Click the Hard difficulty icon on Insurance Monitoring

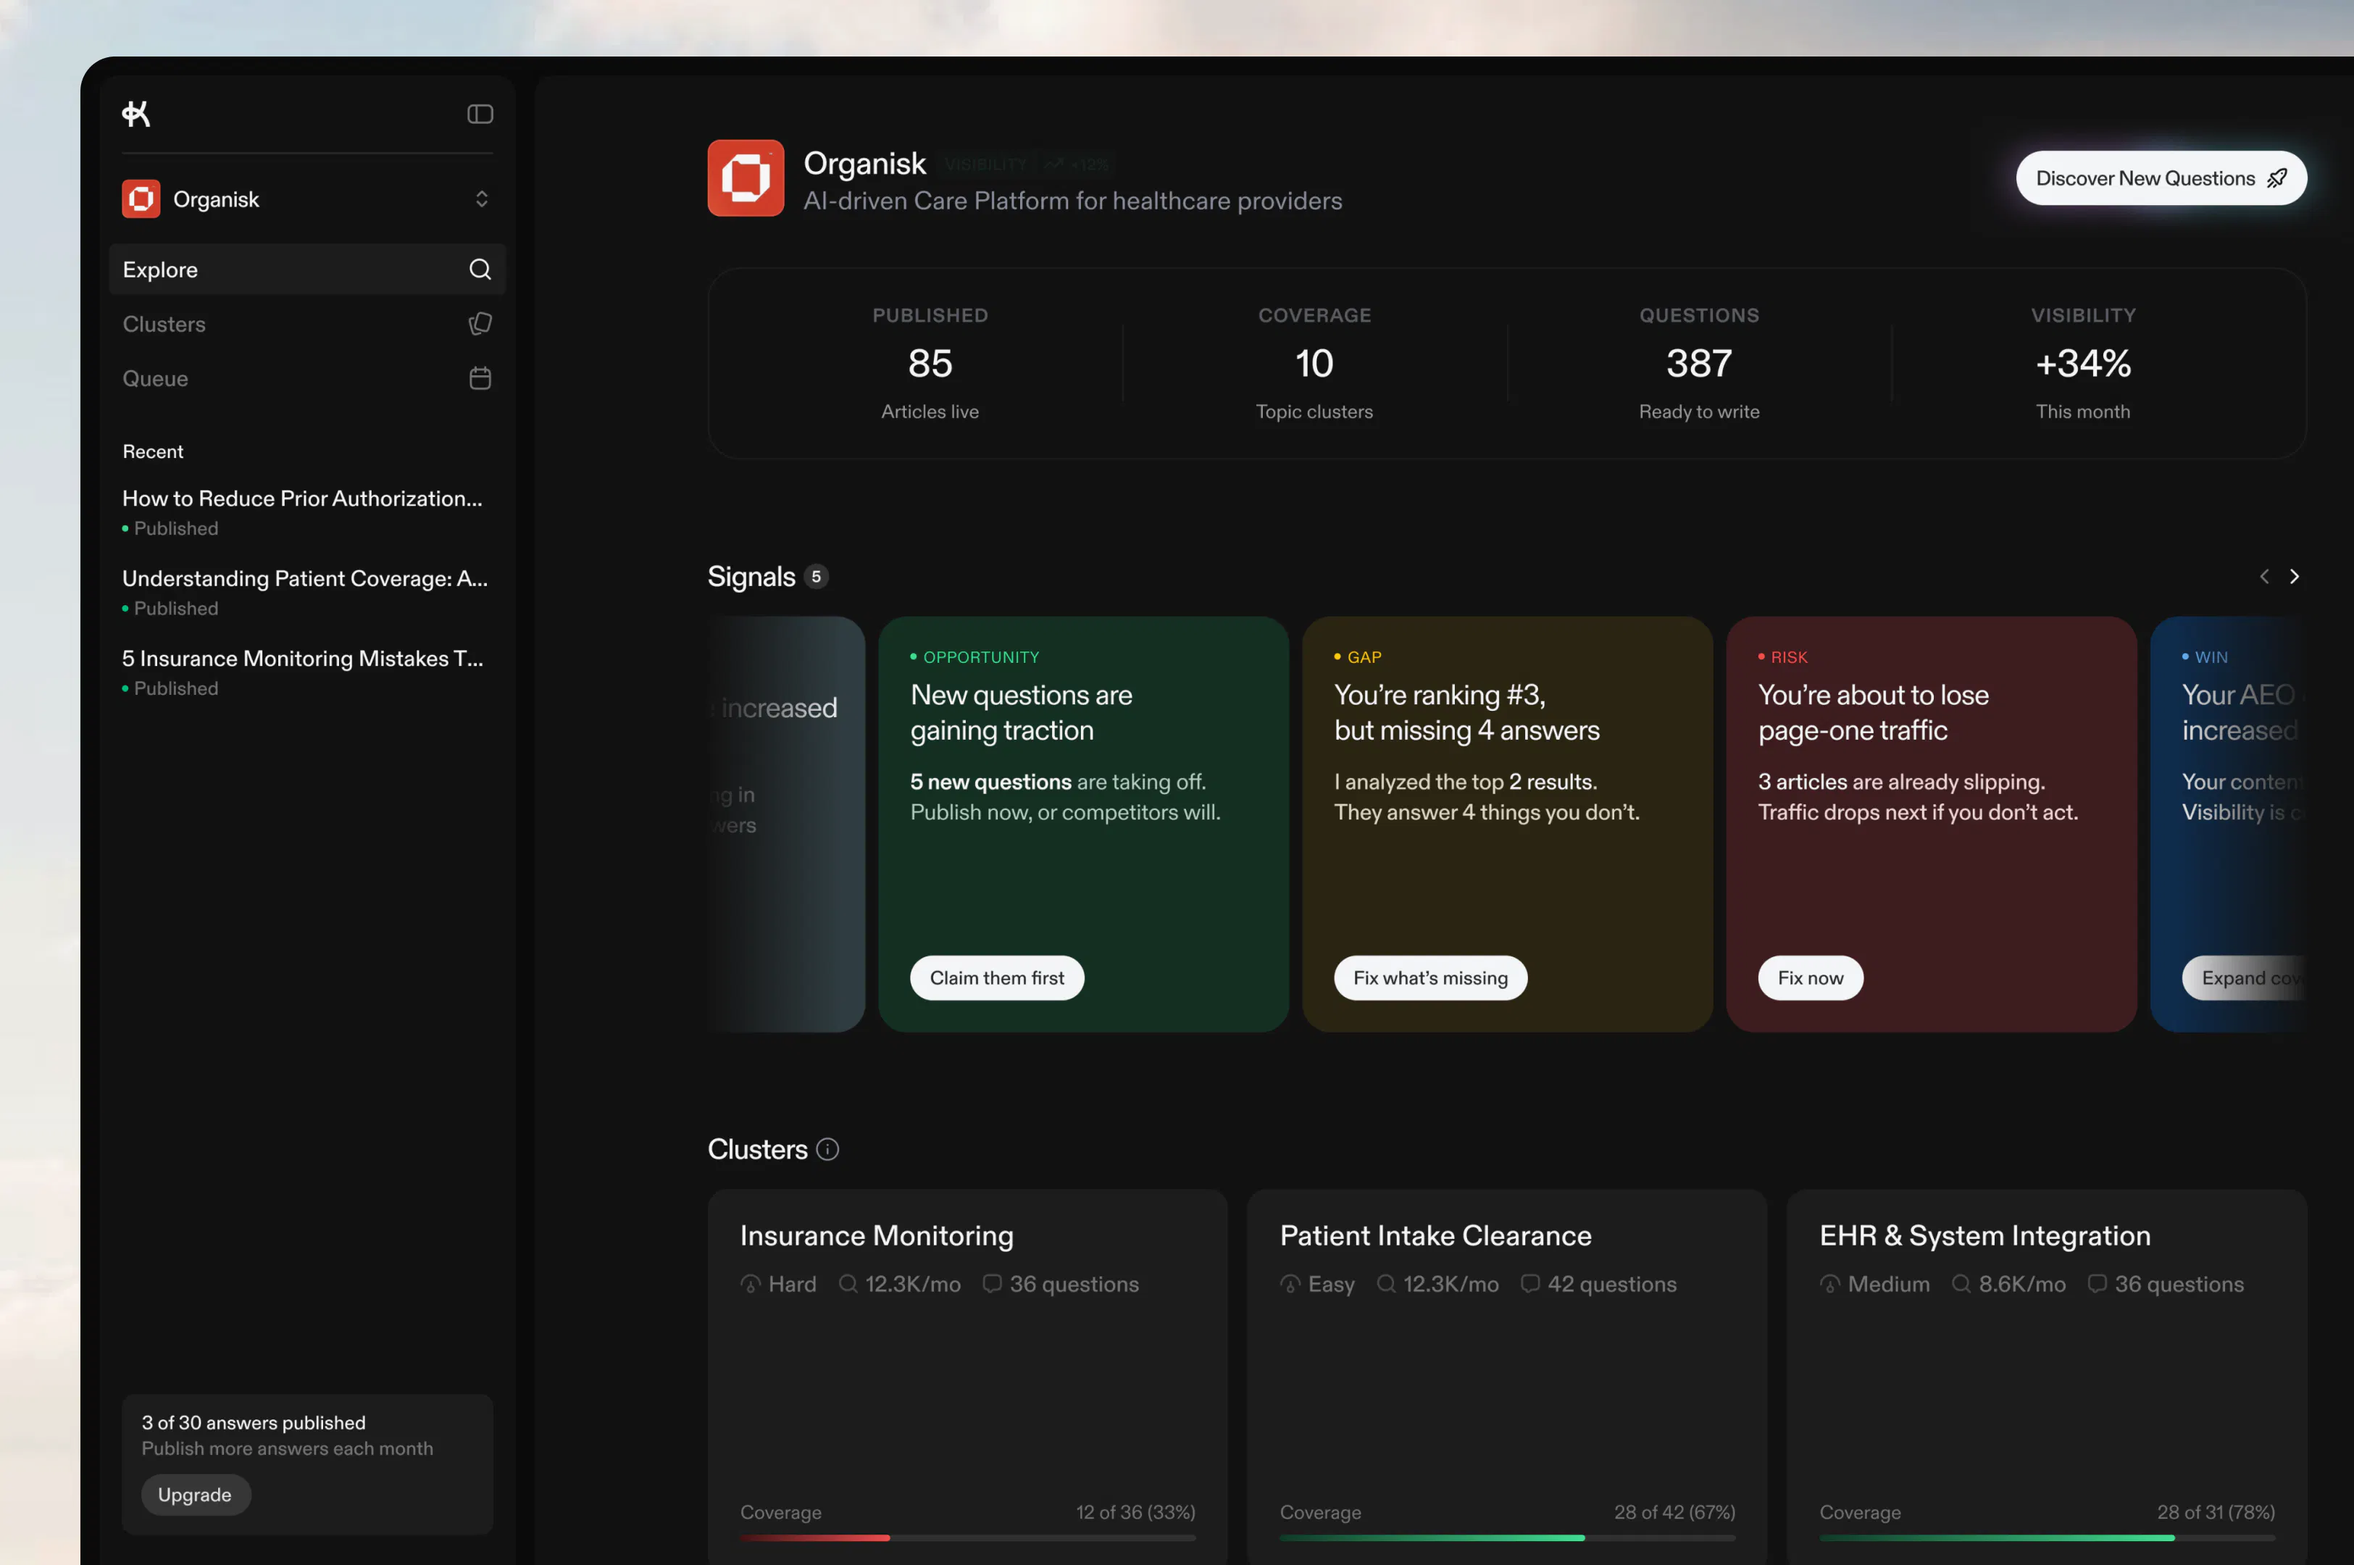coord(751,1284)
